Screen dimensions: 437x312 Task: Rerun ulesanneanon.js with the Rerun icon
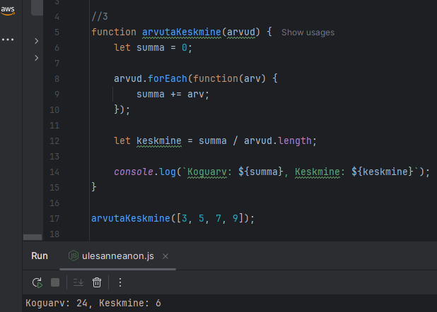coord(37,282)
